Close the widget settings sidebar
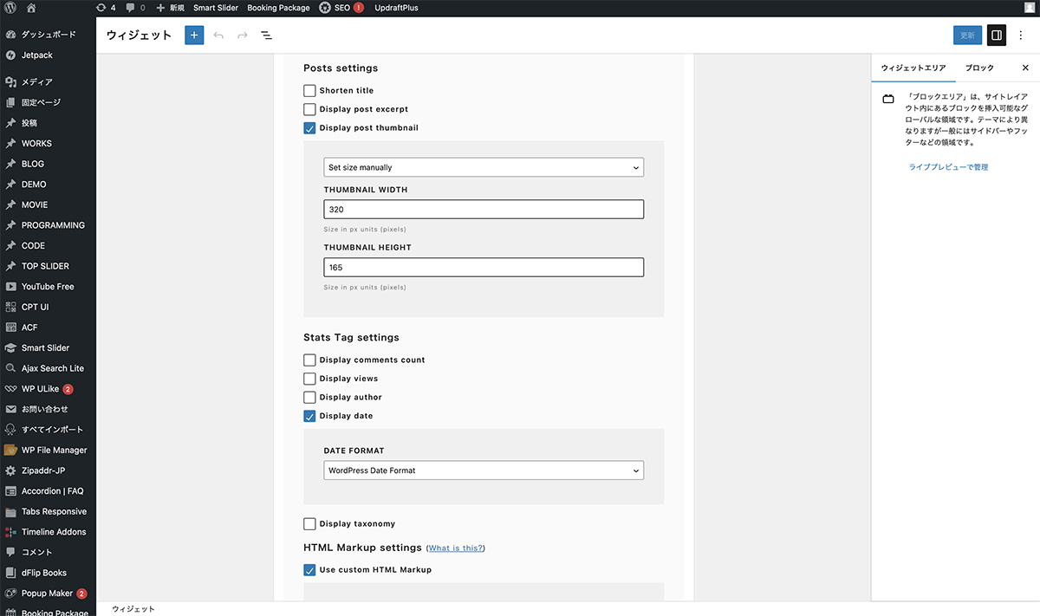 pyautogui.click(x=1025, y=68)
